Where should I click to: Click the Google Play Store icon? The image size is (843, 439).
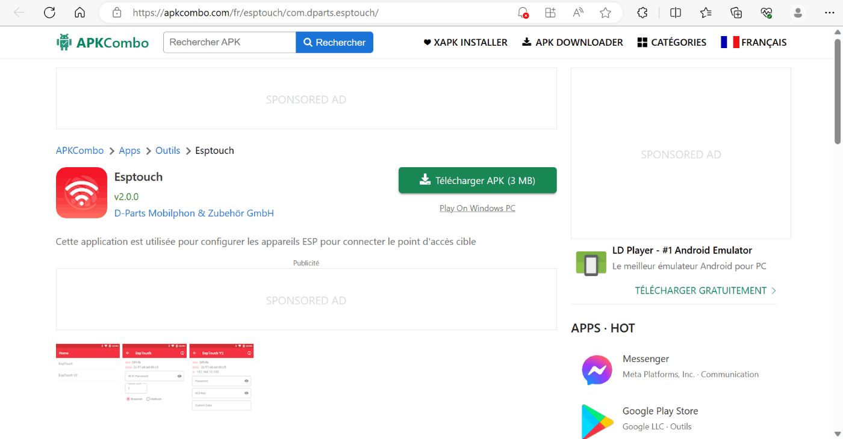[x=597, y=421]
